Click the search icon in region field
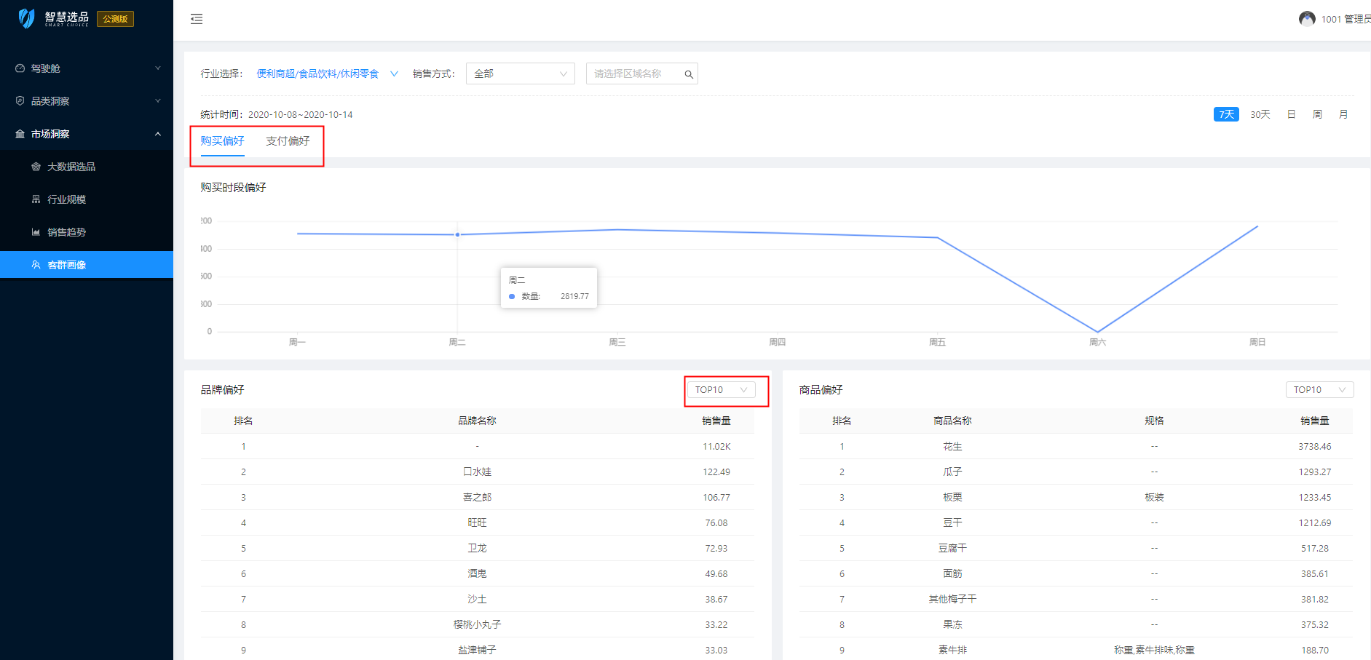This screenshot has width=1371, height=660. pyautogui.click(x=688, y=74)
